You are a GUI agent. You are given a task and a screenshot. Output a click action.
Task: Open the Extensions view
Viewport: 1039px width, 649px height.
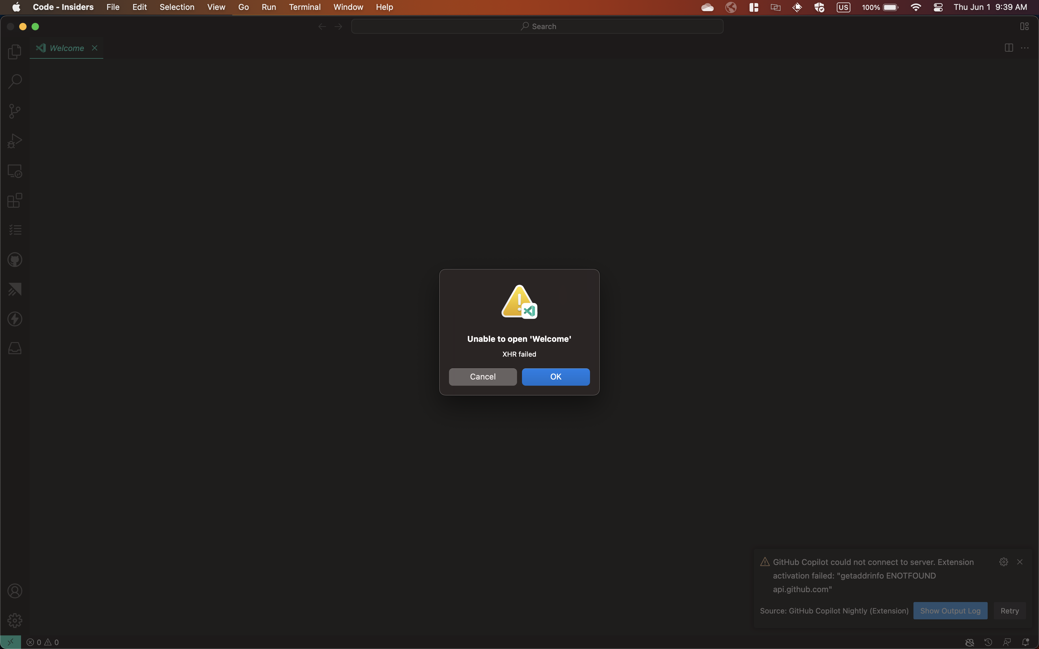click(x=14, y=200)
